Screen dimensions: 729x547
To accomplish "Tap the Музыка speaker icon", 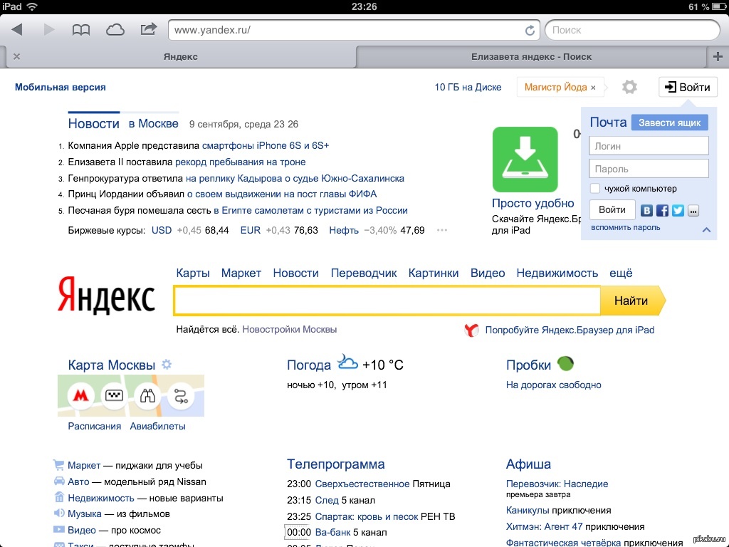I will pyautogui.click(x=59, y=513).
